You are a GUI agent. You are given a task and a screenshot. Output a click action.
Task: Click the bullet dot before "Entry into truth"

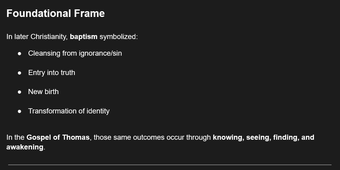tap(19, 73)
